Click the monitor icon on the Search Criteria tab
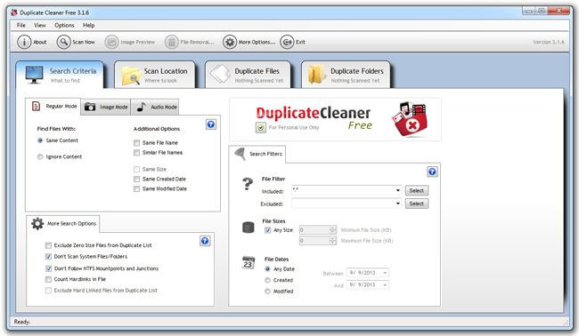This screenshot has height=336, width=579. click(x=35, y=75)
